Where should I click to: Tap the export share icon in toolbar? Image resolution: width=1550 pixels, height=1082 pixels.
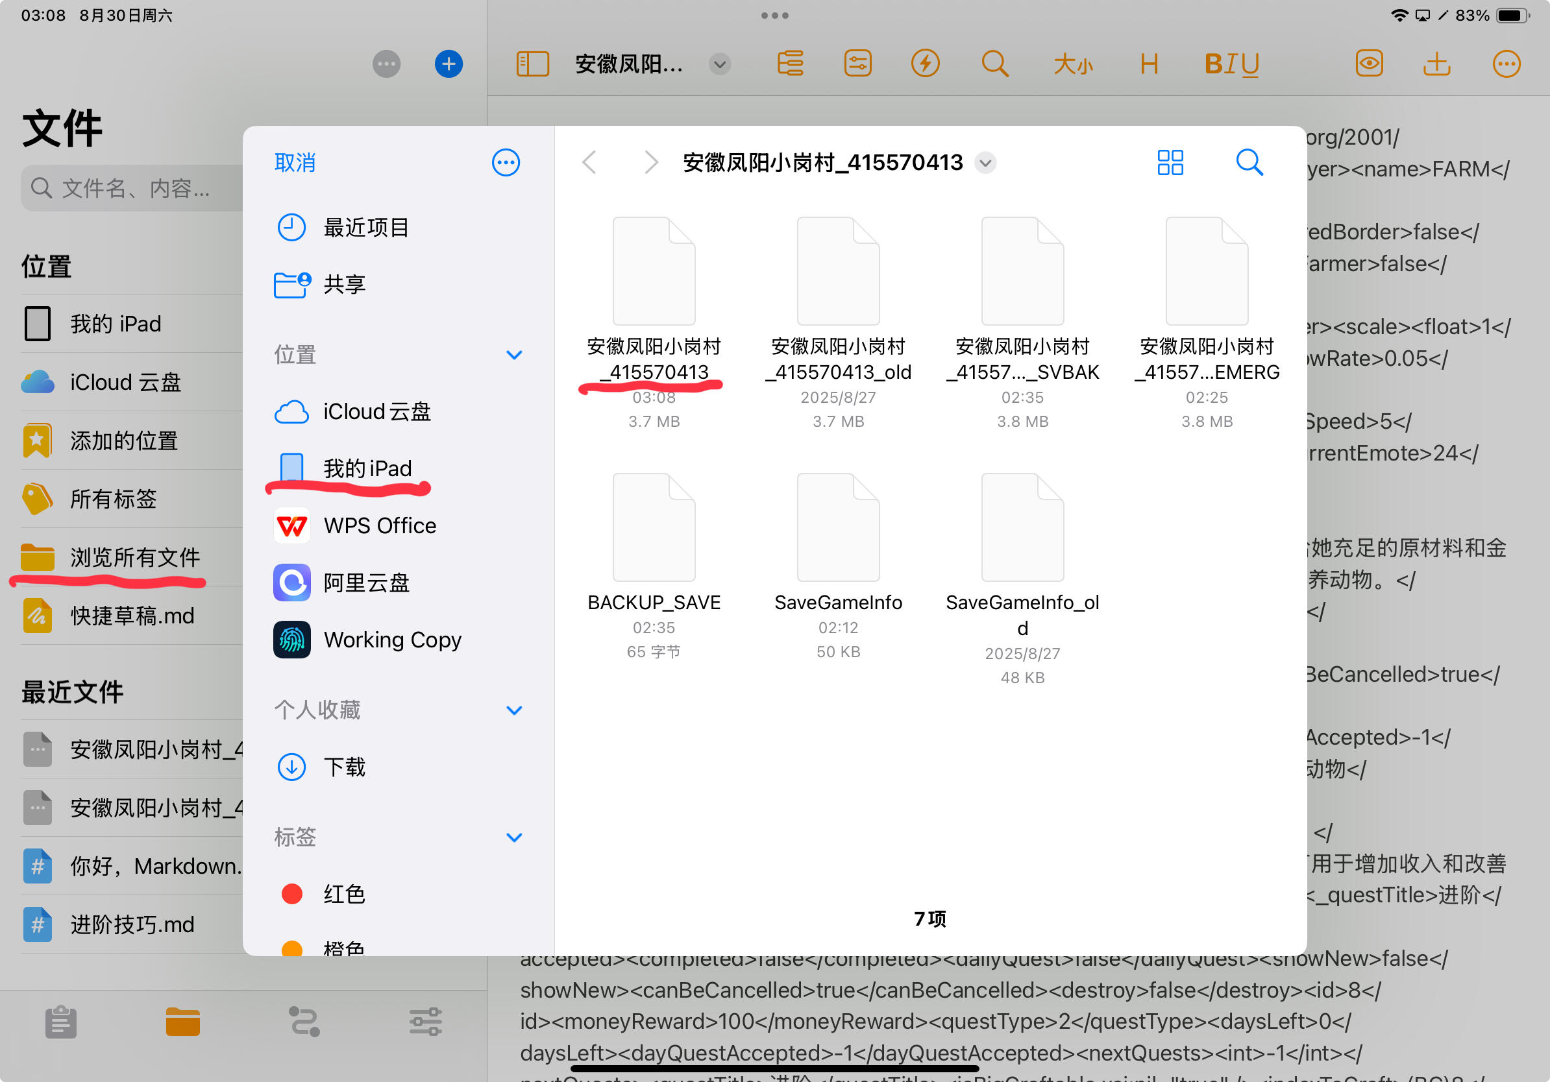point(1436,64)
